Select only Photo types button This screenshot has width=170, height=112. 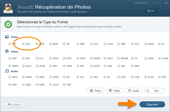[96, 91]
